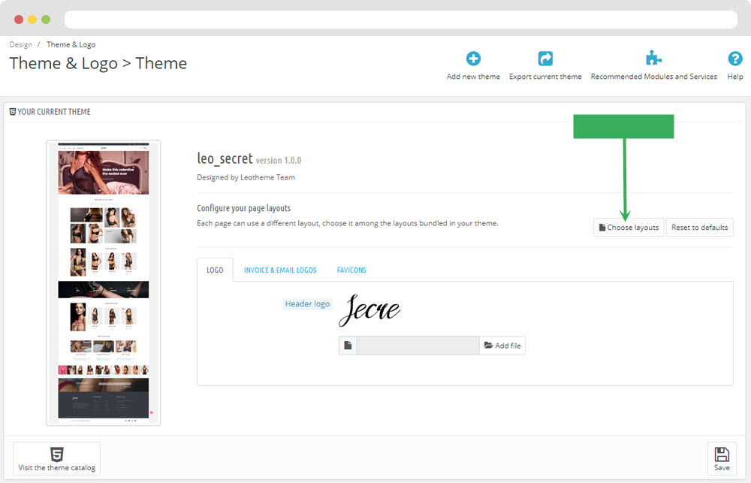Click the green maximize window dot
Screen dimensions: 751x483
pos(46,20)
